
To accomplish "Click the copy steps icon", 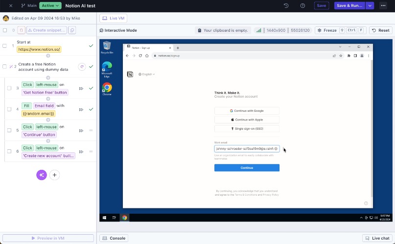I will click(72, 30).
